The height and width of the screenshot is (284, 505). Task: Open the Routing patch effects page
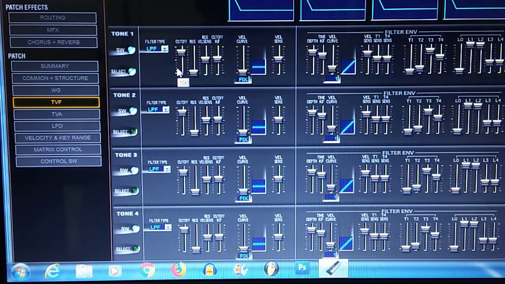tap(52, 18)
